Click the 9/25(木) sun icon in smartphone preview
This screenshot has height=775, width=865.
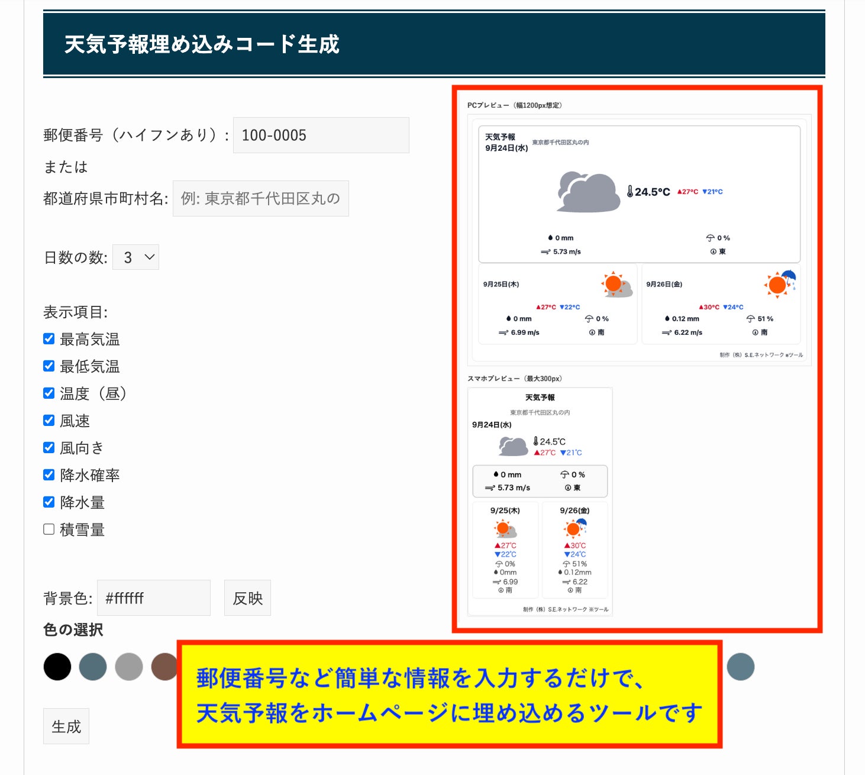click(x=505, y=528)
